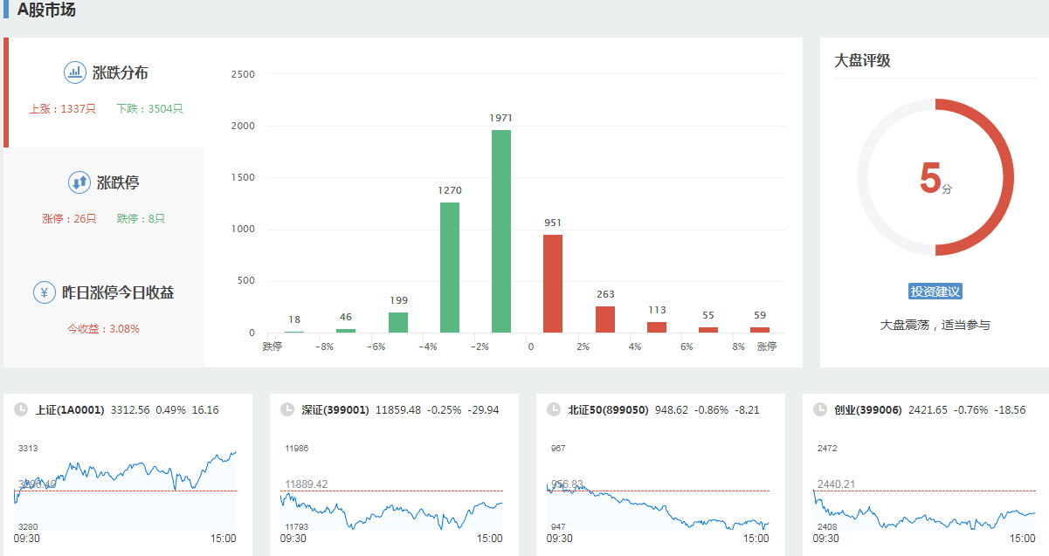Click the clock icon beside 创业(399006)
The image size is (1049, 556).
[x=819, y=409]
